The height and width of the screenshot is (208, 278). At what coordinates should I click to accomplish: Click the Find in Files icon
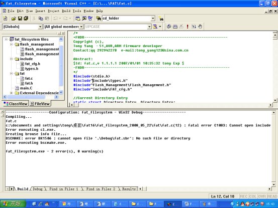coord(99,19)
